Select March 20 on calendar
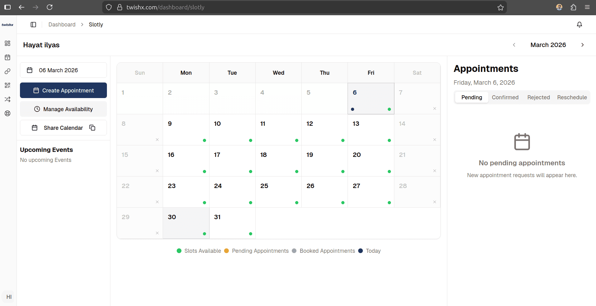 click(x=371, y=161)
